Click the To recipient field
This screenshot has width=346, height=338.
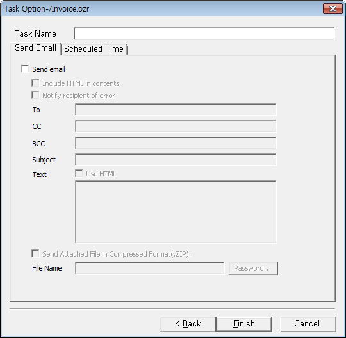[x=176, y=110]
